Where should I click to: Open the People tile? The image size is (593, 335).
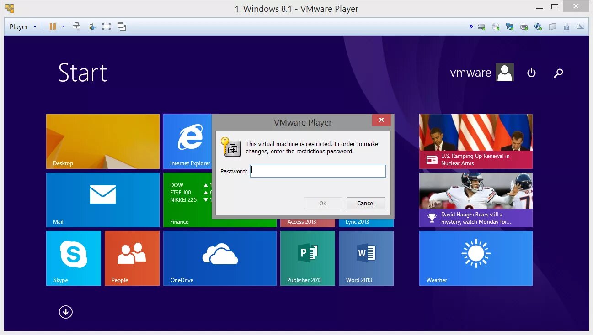[x=132, y=258]
